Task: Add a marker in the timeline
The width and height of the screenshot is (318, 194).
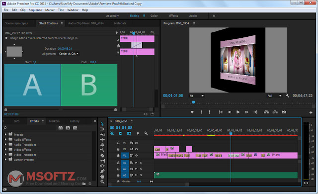Action: click(138, 133)
